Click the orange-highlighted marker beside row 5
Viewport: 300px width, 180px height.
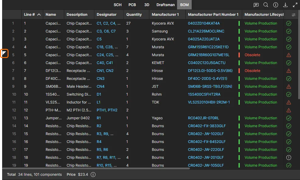[x=4, y=53]
